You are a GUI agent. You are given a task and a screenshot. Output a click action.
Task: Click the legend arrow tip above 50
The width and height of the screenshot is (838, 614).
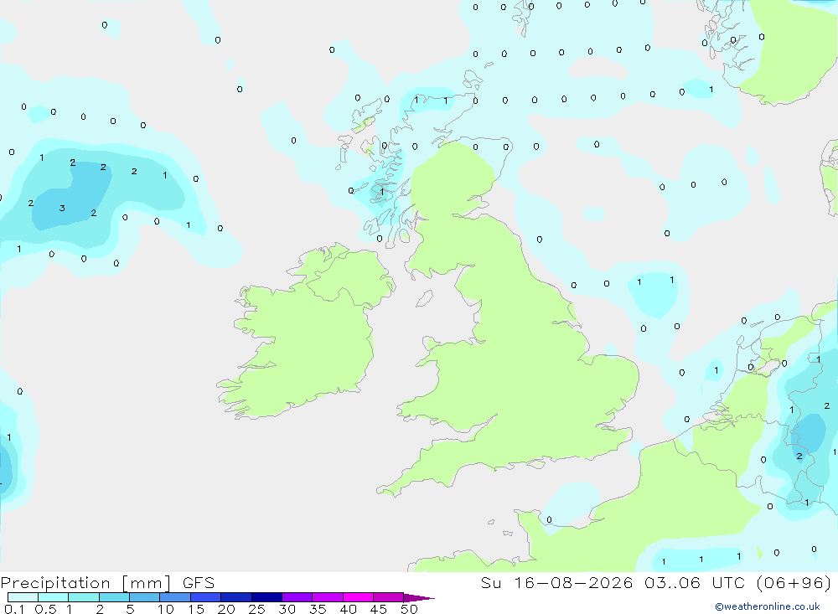(419, 597)
